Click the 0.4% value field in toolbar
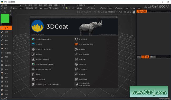This screenshot has height=100, width=171. pos(46,8)
